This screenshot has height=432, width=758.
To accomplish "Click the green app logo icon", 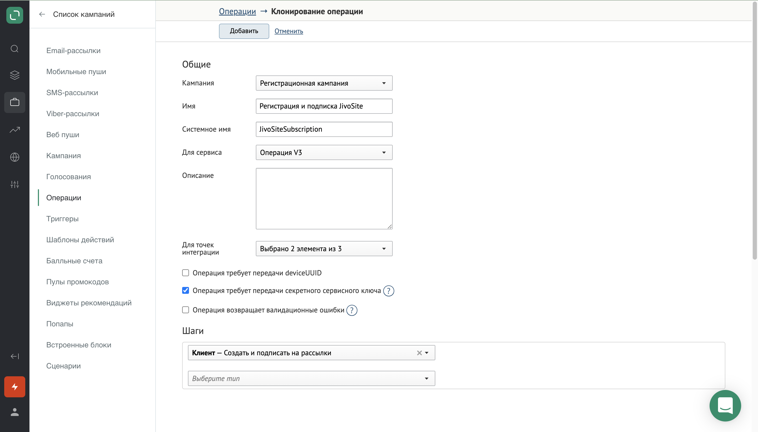I will [14, 15].
